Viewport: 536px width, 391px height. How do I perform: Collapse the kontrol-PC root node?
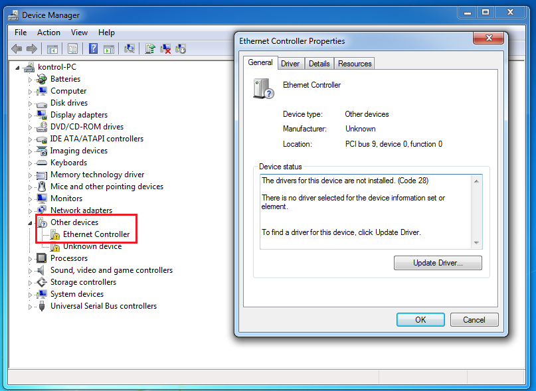coord(17,68)
